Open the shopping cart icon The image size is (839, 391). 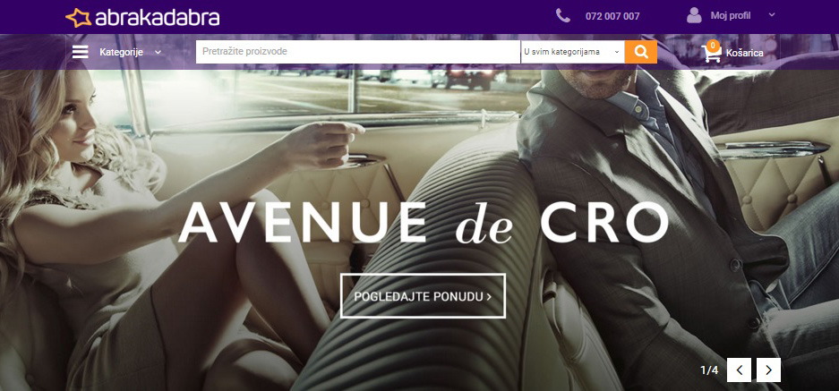click(x=711, y=54)
